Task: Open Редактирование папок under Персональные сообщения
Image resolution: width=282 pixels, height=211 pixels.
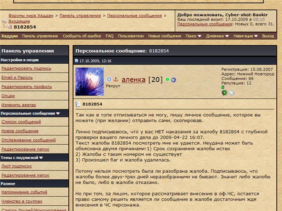Action: [x=26, y=149]
